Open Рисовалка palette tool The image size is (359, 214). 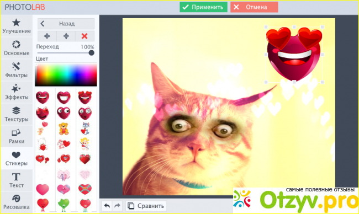point(17,202)
